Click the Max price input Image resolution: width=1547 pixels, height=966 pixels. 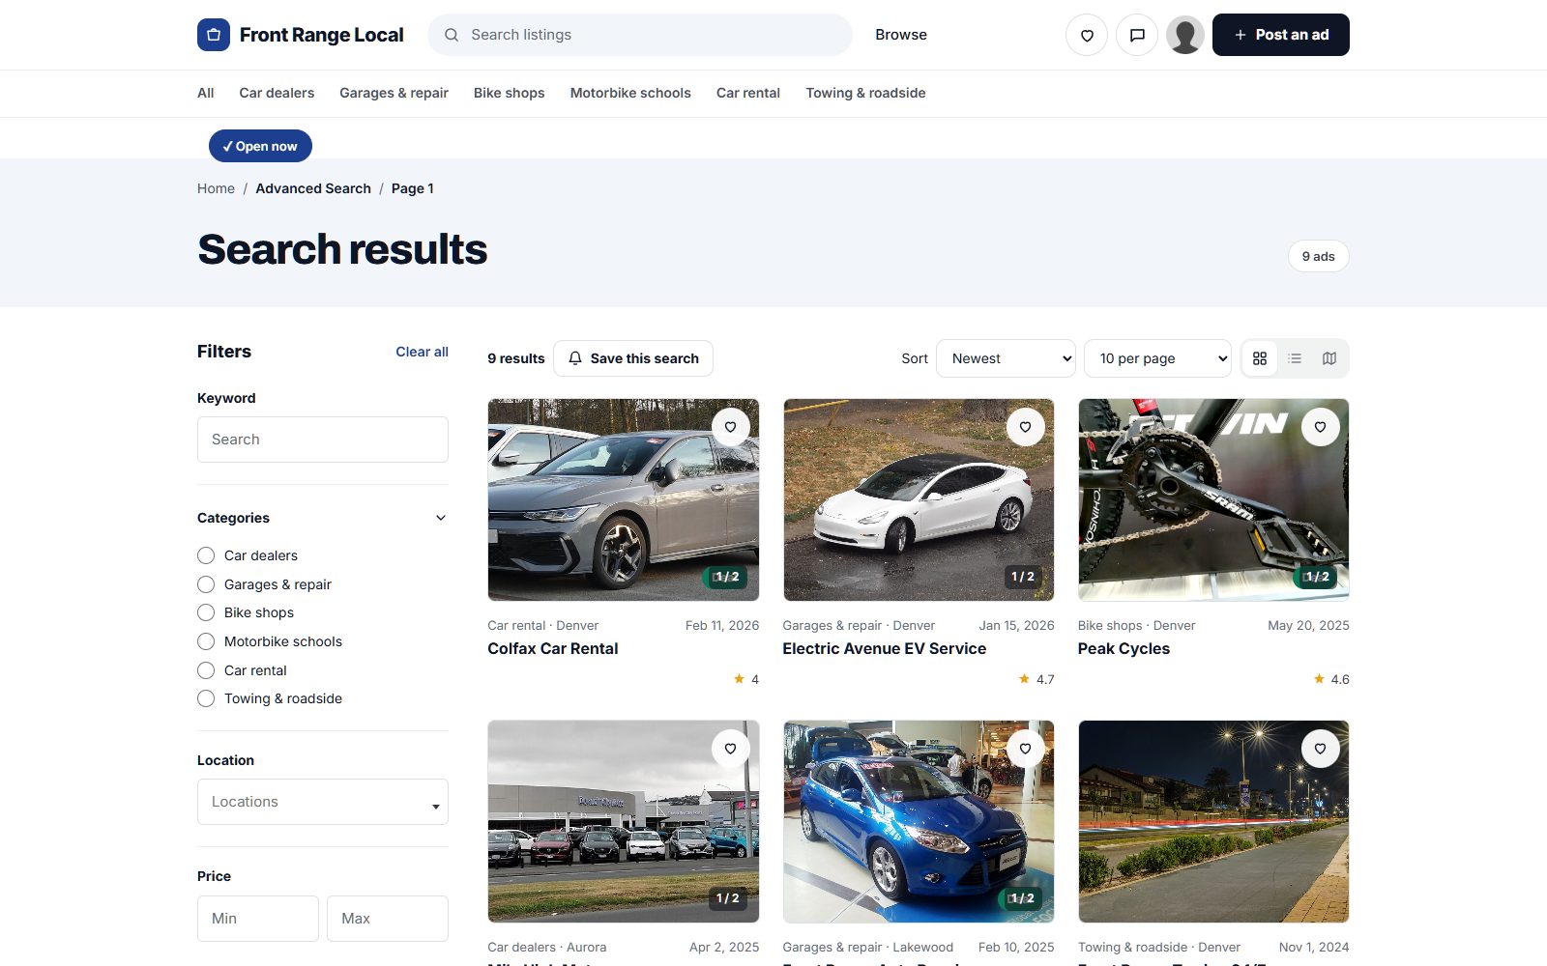pos(388,919)
